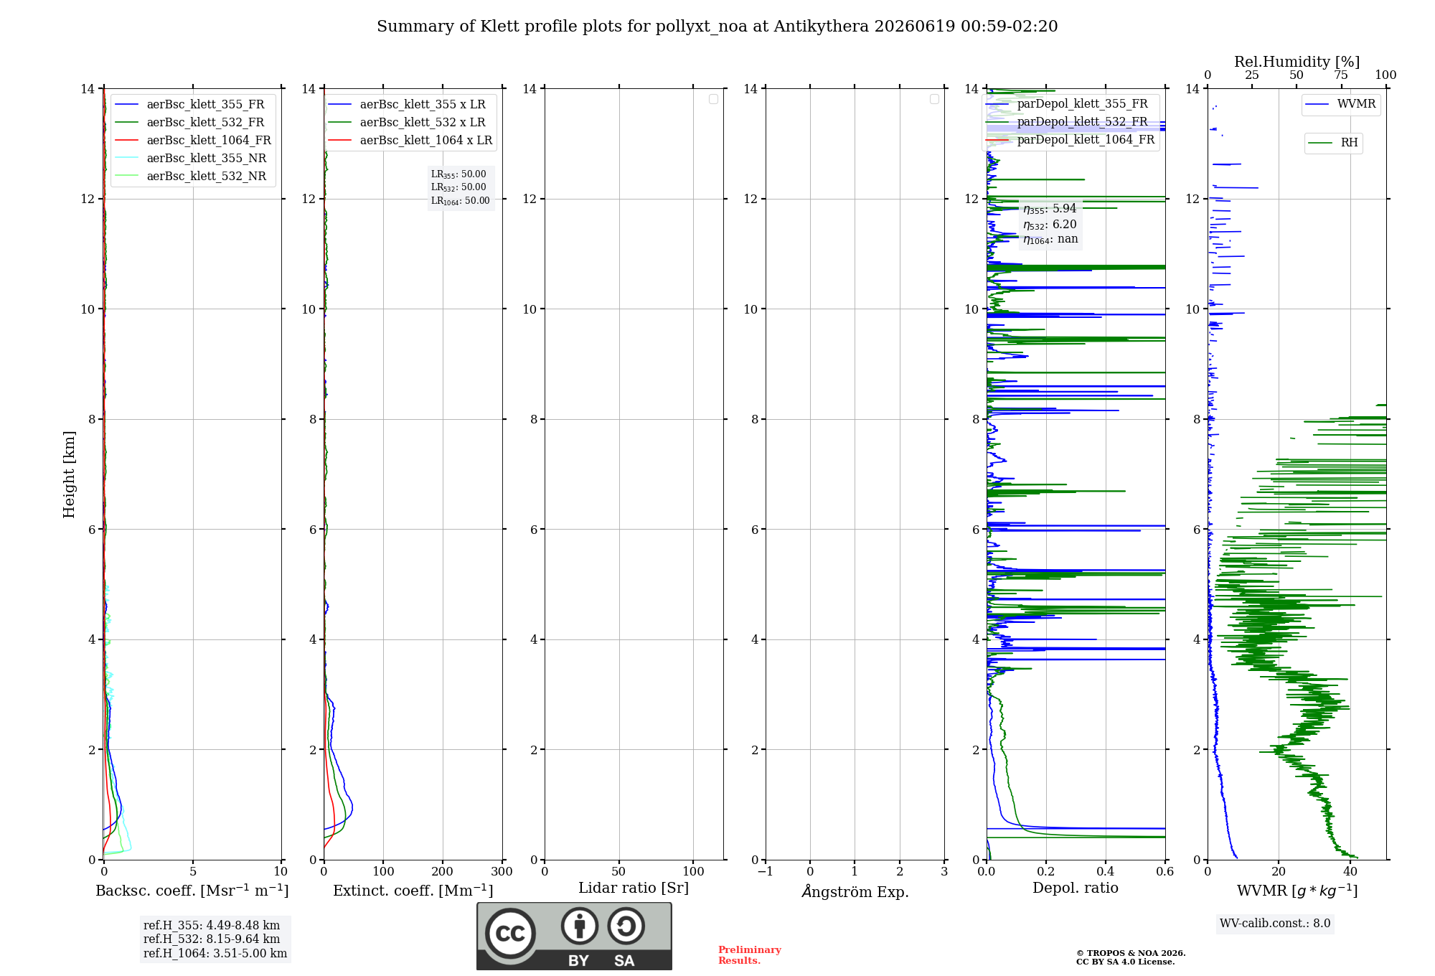
Task: Click the aerBsc_klett_355 x LR legend entry
Action: (407, 105)
